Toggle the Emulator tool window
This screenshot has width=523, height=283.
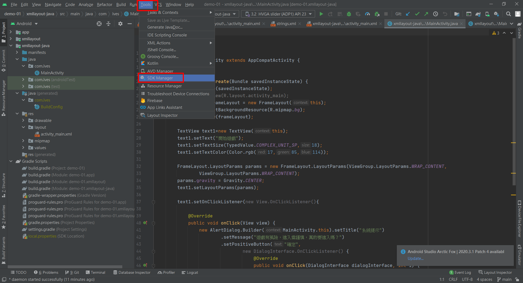[519, 255]
